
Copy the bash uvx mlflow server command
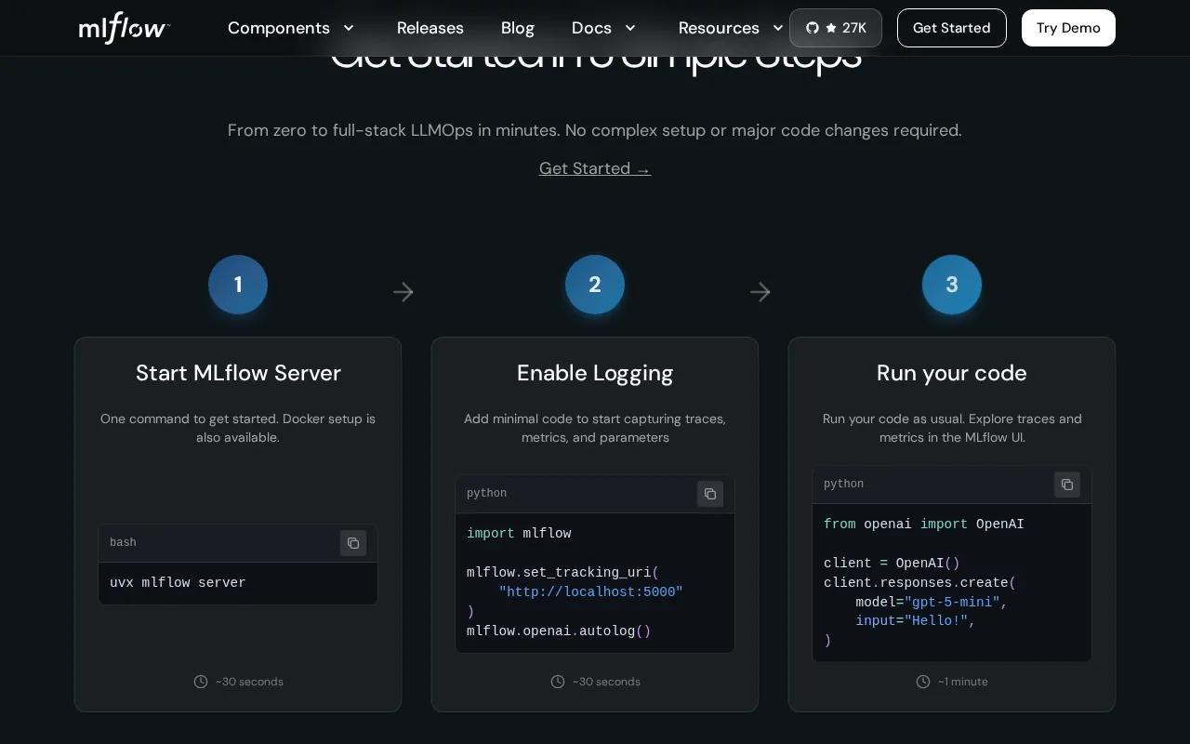(x=353, y=543)
